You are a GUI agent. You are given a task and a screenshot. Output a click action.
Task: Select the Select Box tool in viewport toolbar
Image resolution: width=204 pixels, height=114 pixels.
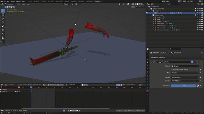pyautogui.click(x=3, y=11)
